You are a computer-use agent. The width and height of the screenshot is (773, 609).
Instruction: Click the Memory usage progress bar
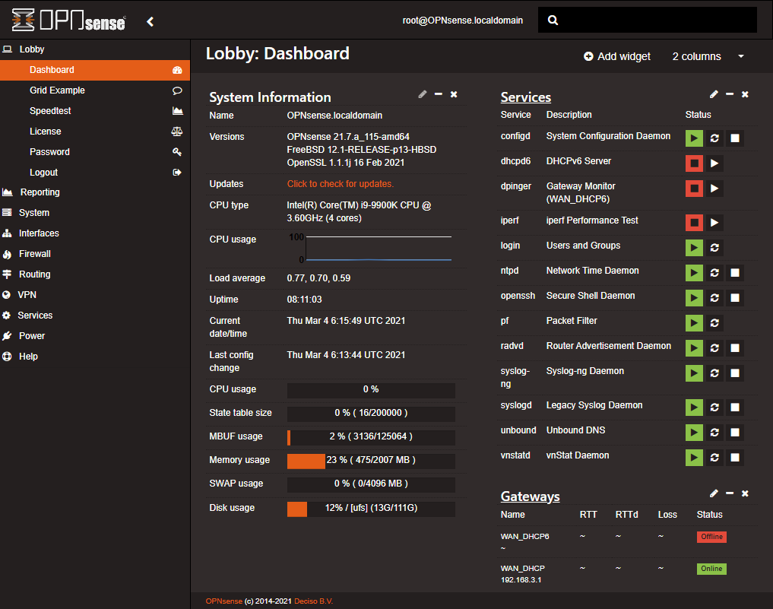click(369, 461)
